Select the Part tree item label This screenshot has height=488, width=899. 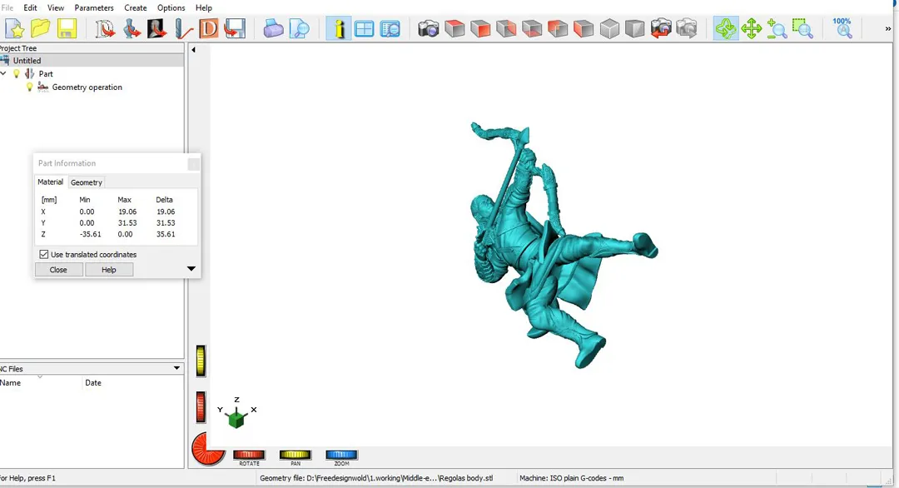point(46,73)
